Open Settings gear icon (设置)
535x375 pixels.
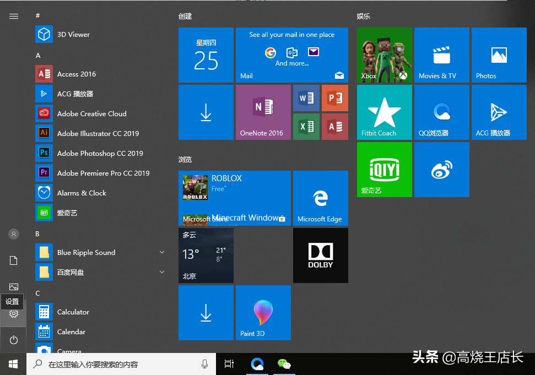[x=14, y=314]
